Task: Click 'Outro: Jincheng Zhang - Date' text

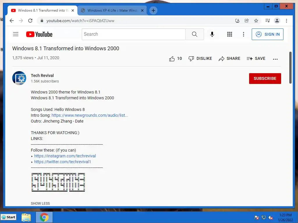Action: 57,121
